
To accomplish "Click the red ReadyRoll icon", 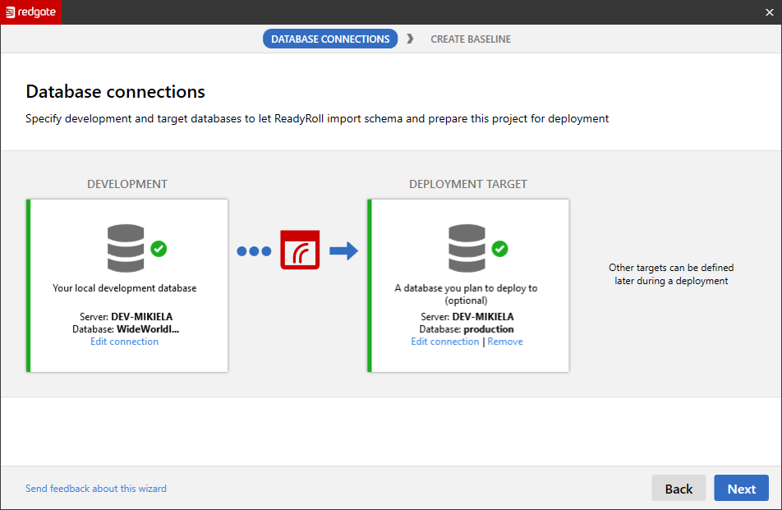I will pyautogui.click(x=300, y=250).
